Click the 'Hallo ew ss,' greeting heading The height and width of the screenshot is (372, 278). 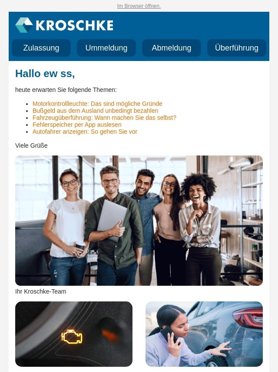(x=45, y=74)
